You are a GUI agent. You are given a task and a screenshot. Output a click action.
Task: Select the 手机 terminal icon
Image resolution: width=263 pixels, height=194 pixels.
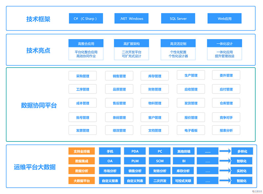[x=109, y=151]
